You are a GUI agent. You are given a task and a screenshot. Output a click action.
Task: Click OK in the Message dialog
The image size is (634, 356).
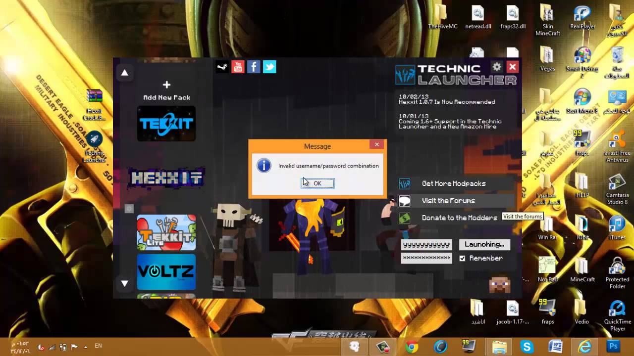click(317, 183)
